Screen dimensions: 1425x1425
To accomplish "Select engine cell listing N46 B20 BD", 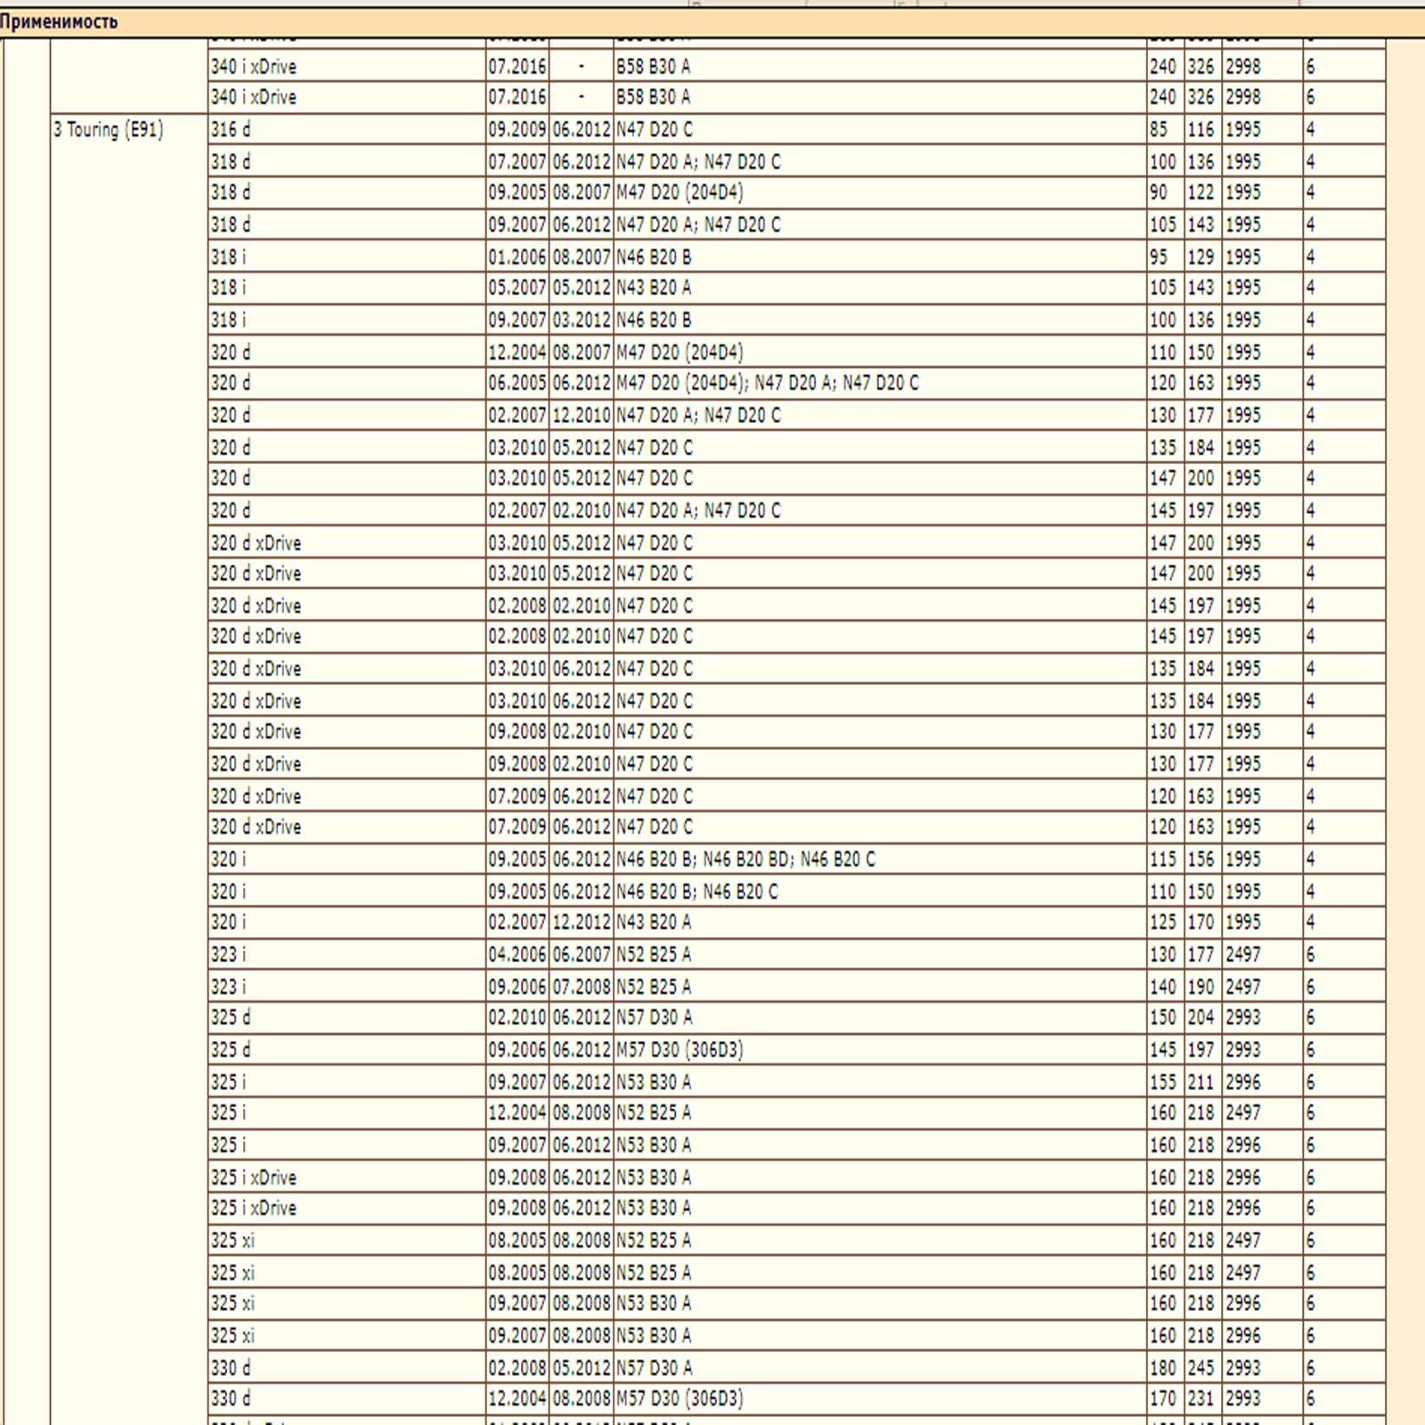I will click(x=745, y=859).
